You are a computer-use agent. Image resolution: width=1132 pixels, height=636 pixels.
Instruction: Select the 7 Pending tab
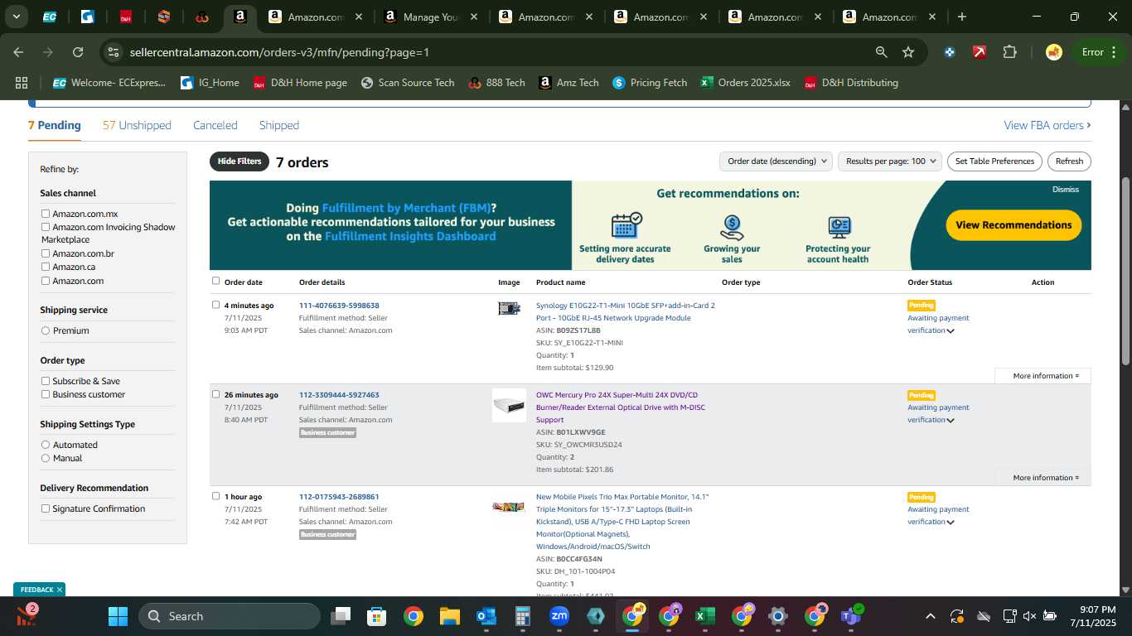[x=55, y=125]
